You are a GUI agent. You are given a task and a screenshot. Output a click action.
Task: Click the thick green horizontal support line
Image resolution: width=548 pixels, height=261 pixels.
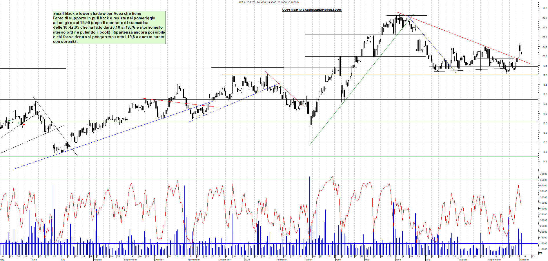tap(261, 157)
